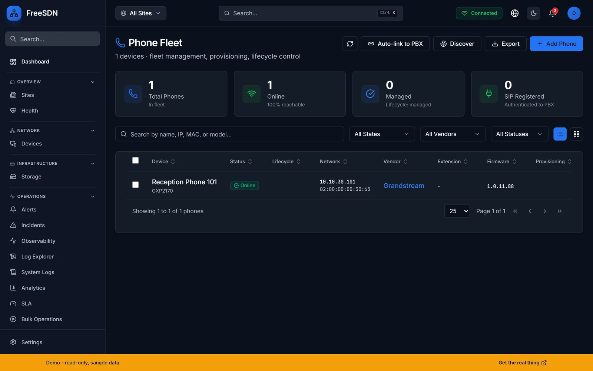Screen dimensions: 593x371
Task: Go to first page
Action: pyautogui.click(x=515, y=211)
